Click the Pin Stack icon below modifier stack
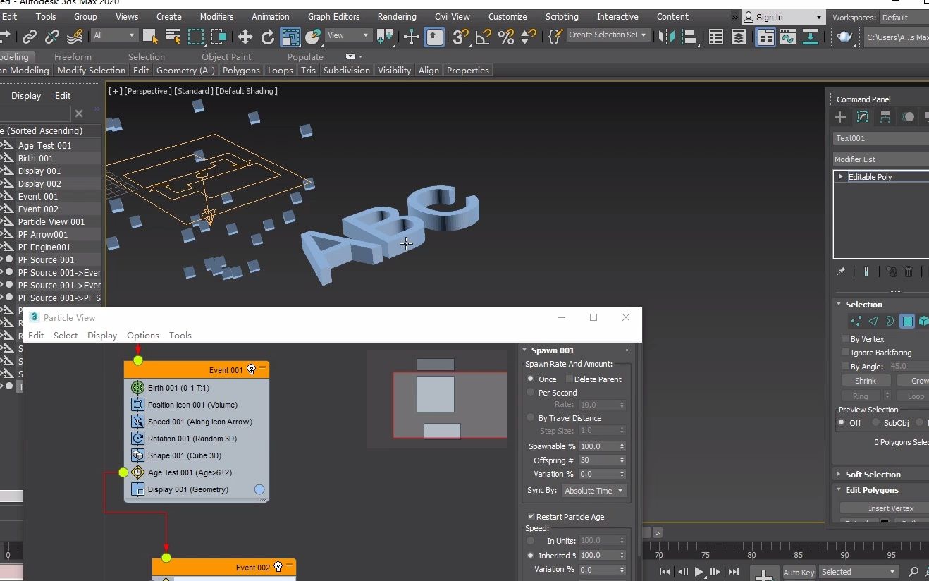Viewport: 929px width, 581px height. tap(841, 271)
